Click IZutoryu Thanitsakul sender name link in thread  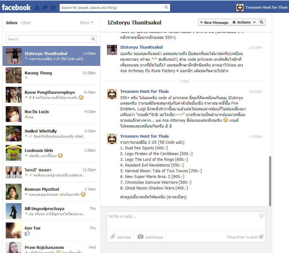141,47
